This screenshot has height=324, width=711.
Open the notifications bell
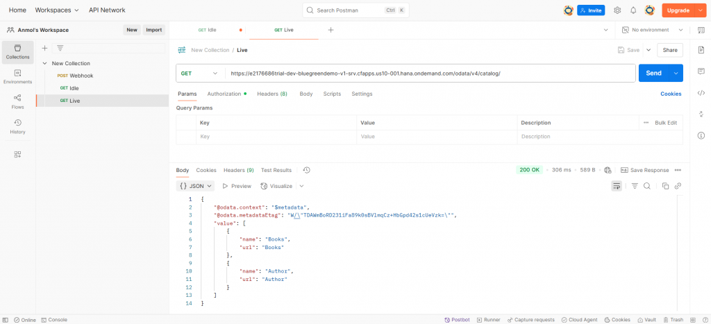(x=633, y=10)
